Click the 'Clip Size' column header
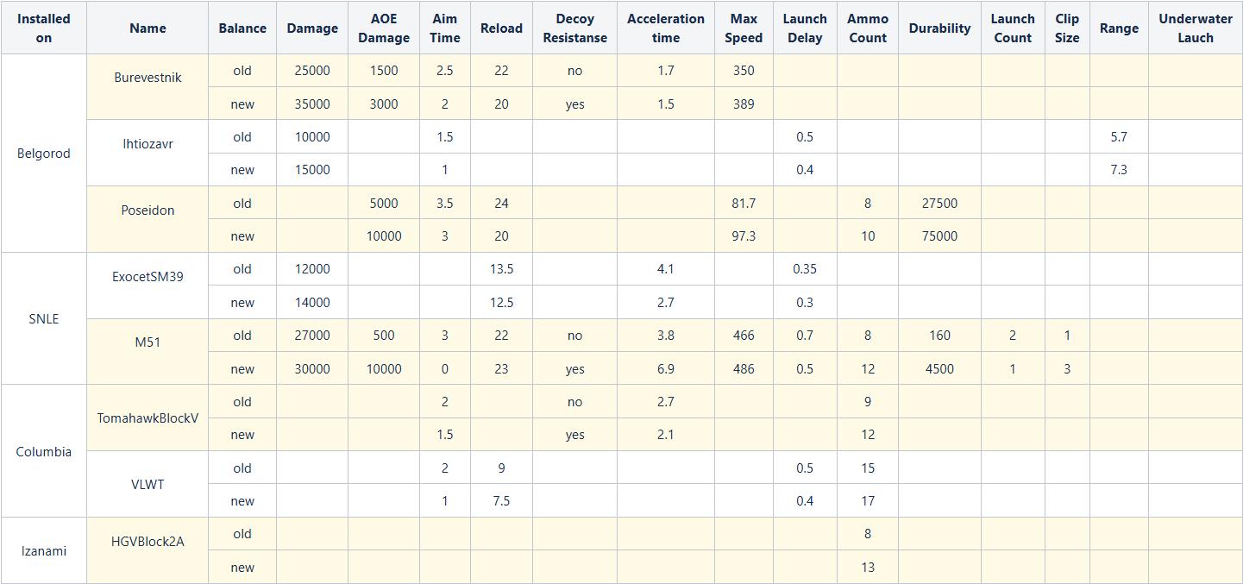This screenshot has width=1243, height=584. click(1067, 28)
